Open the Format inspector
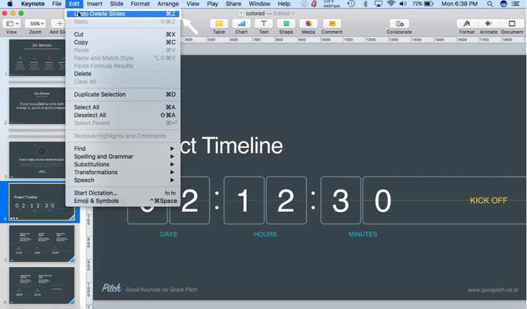Screen dimensions: 527x309 coord(466,24)
